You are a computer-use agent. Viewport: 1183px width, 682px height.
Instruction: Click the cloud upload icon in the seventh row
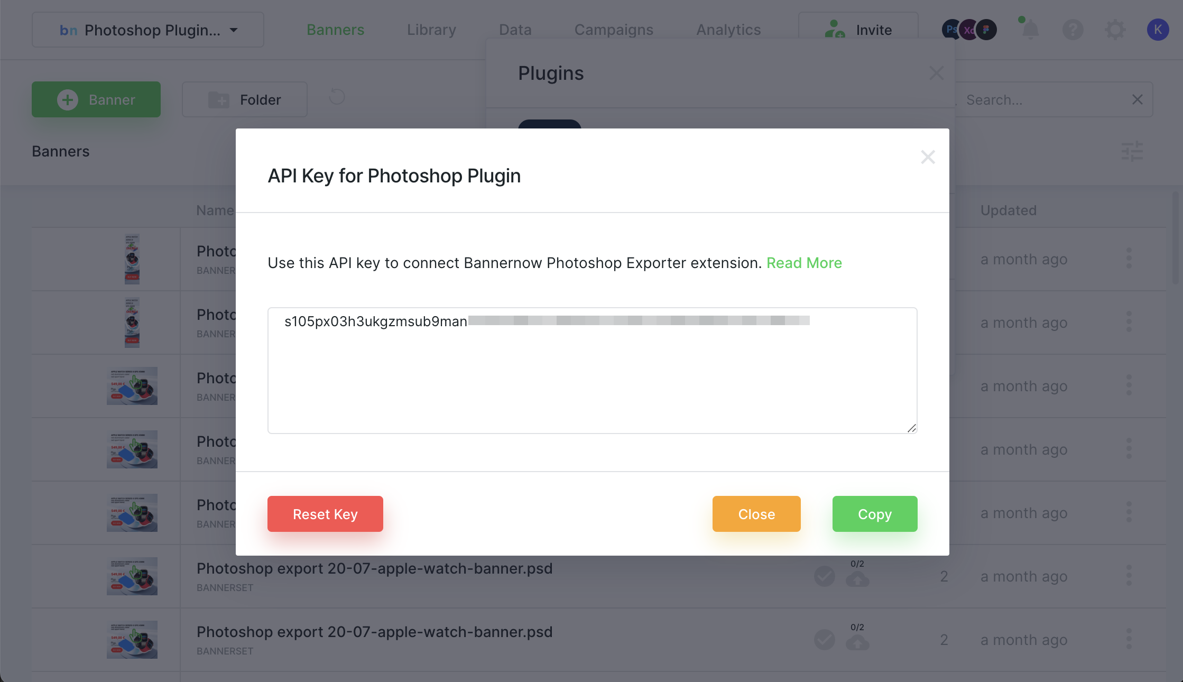857,642
